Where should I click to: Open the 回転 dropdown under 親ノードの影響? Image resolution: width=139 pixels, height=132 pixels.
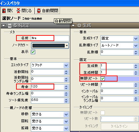point(50,121)
